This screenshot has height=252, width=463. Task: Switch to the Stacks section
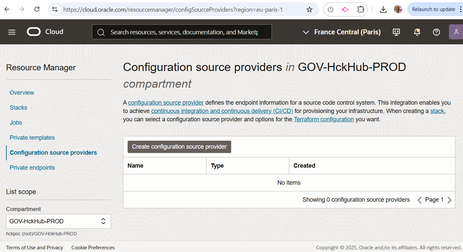coord(18,107)
